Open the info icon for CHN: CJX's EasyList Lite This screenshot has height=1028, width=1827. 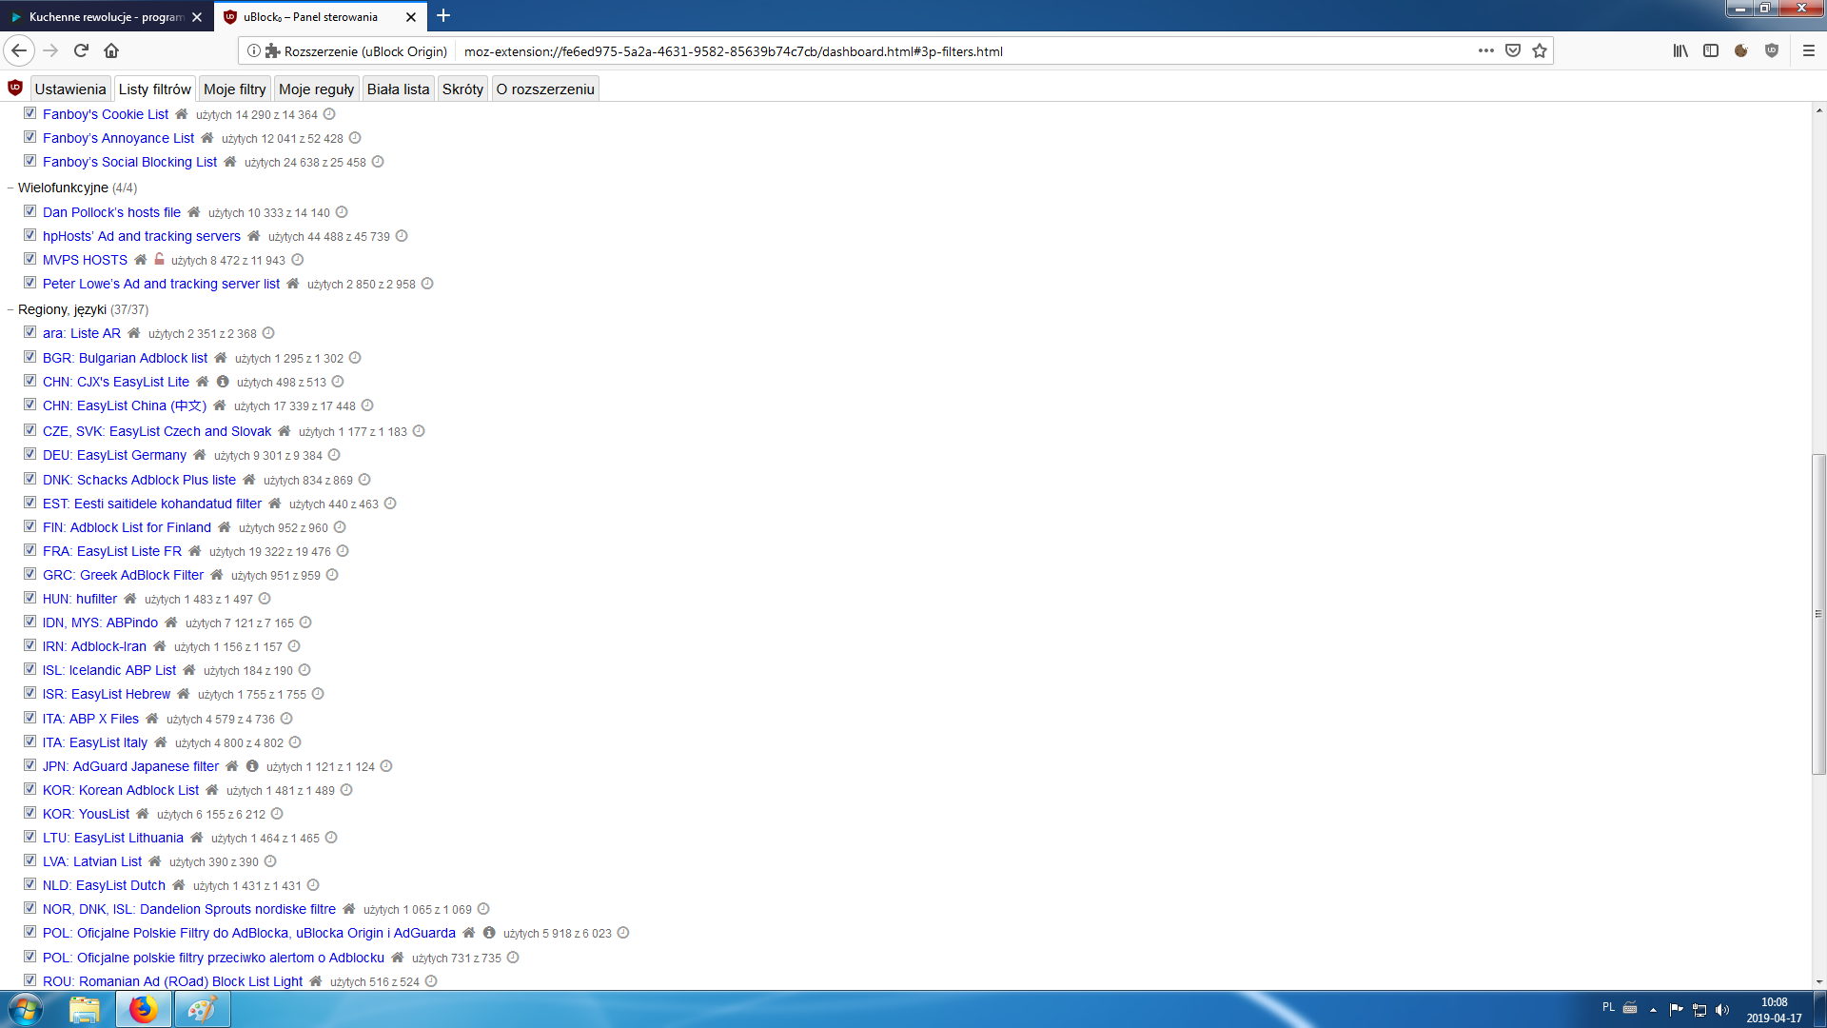(222, 381)
